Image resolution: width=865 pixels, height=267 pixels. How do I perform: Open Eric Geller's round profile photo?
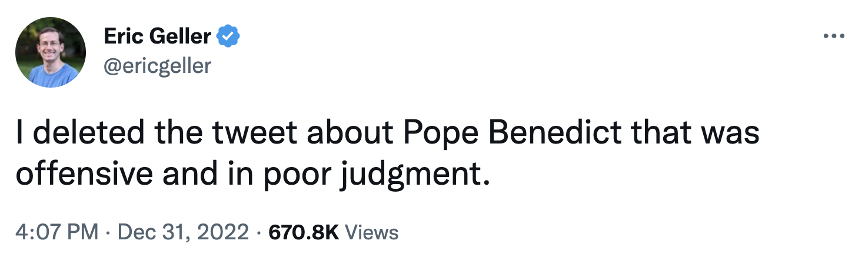pos(51,52)
